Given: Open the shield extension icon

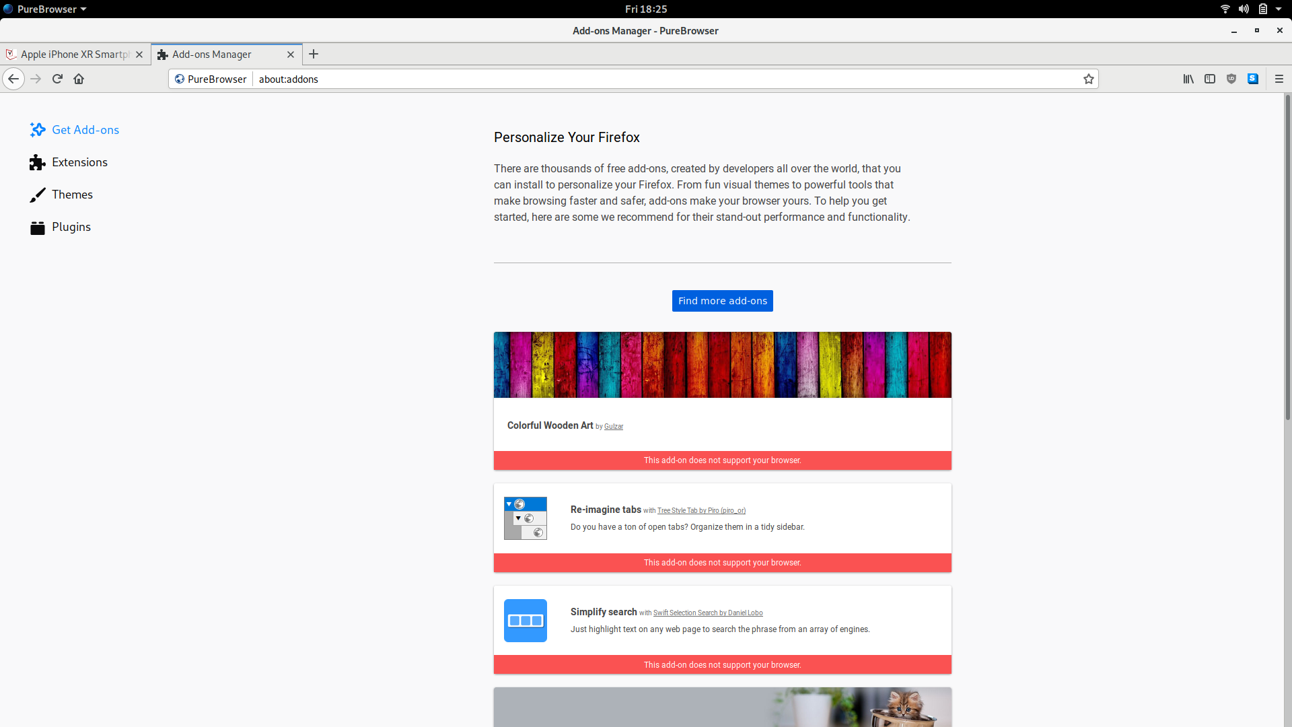Looking at the screenshot, I should (1231, 79).
